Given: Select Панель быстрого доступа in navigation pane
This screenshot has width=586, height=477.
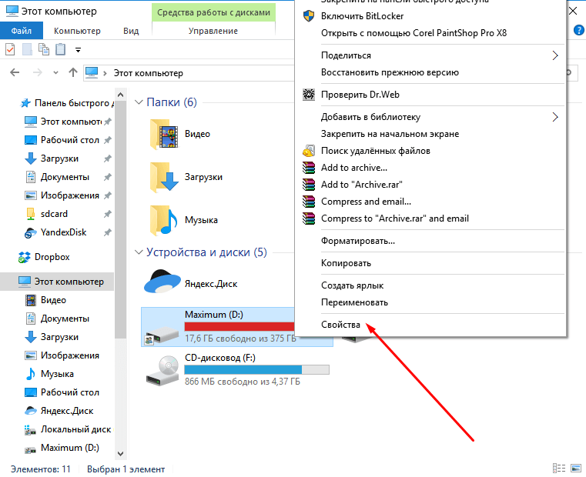Looking at the screenshot, I should tap(66, 103).
